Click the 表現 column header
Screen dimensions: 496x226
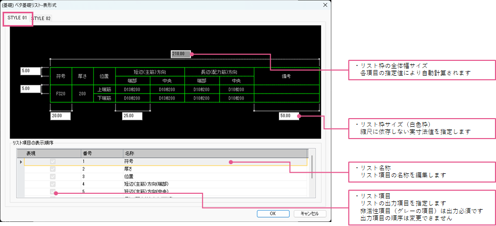pos(52,154)
